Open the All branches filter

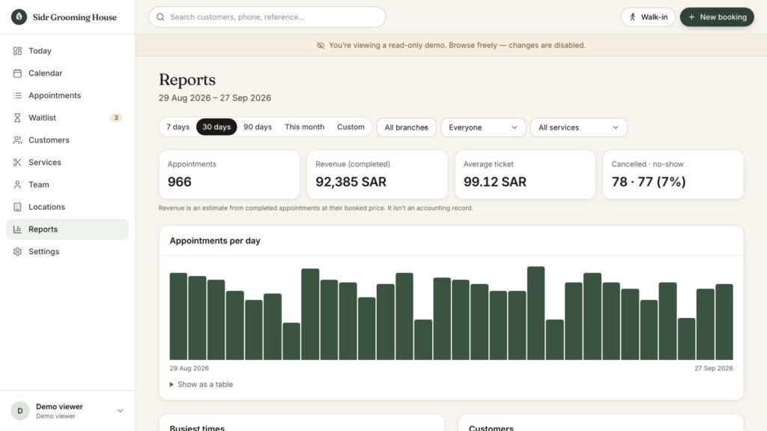407,127
